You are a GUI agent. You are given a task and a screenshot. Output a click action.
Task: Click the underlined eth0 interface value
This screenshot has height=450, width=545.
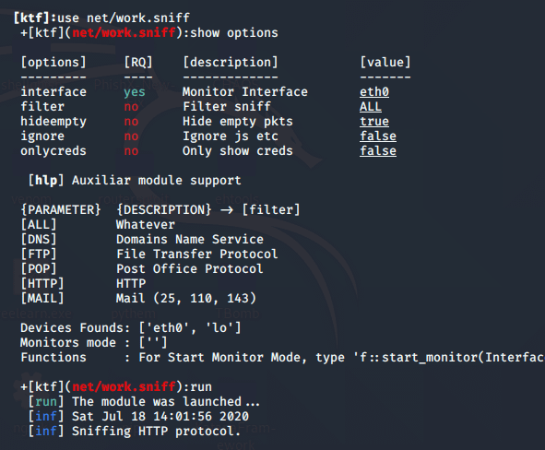pyautogui.click(x=374, y=91)
